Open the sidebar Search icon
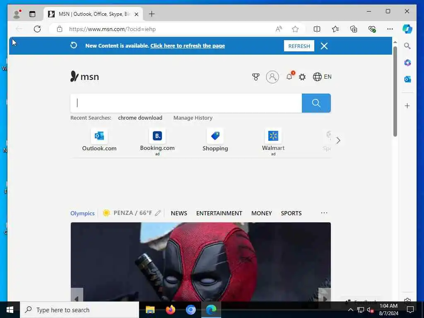 [x=407, y=46]
